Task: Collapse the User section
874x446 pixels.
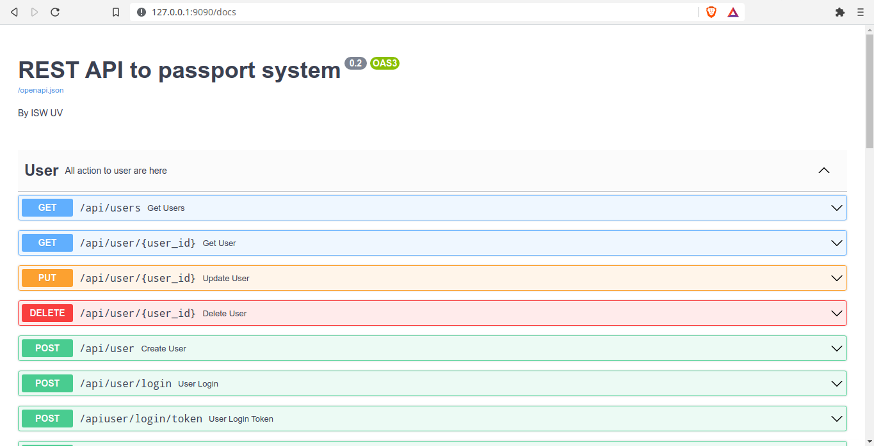Action: point(823,171)
